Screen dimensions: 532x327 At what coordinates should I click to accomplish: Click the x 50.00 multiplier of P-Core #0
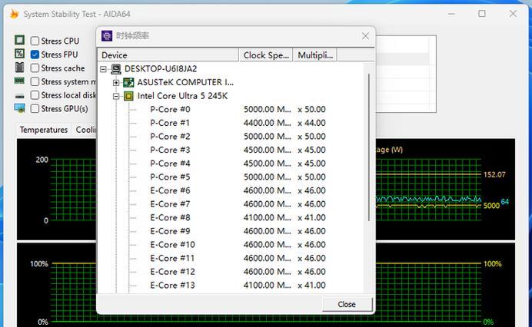pyautogui.click(x=311, y=110)
